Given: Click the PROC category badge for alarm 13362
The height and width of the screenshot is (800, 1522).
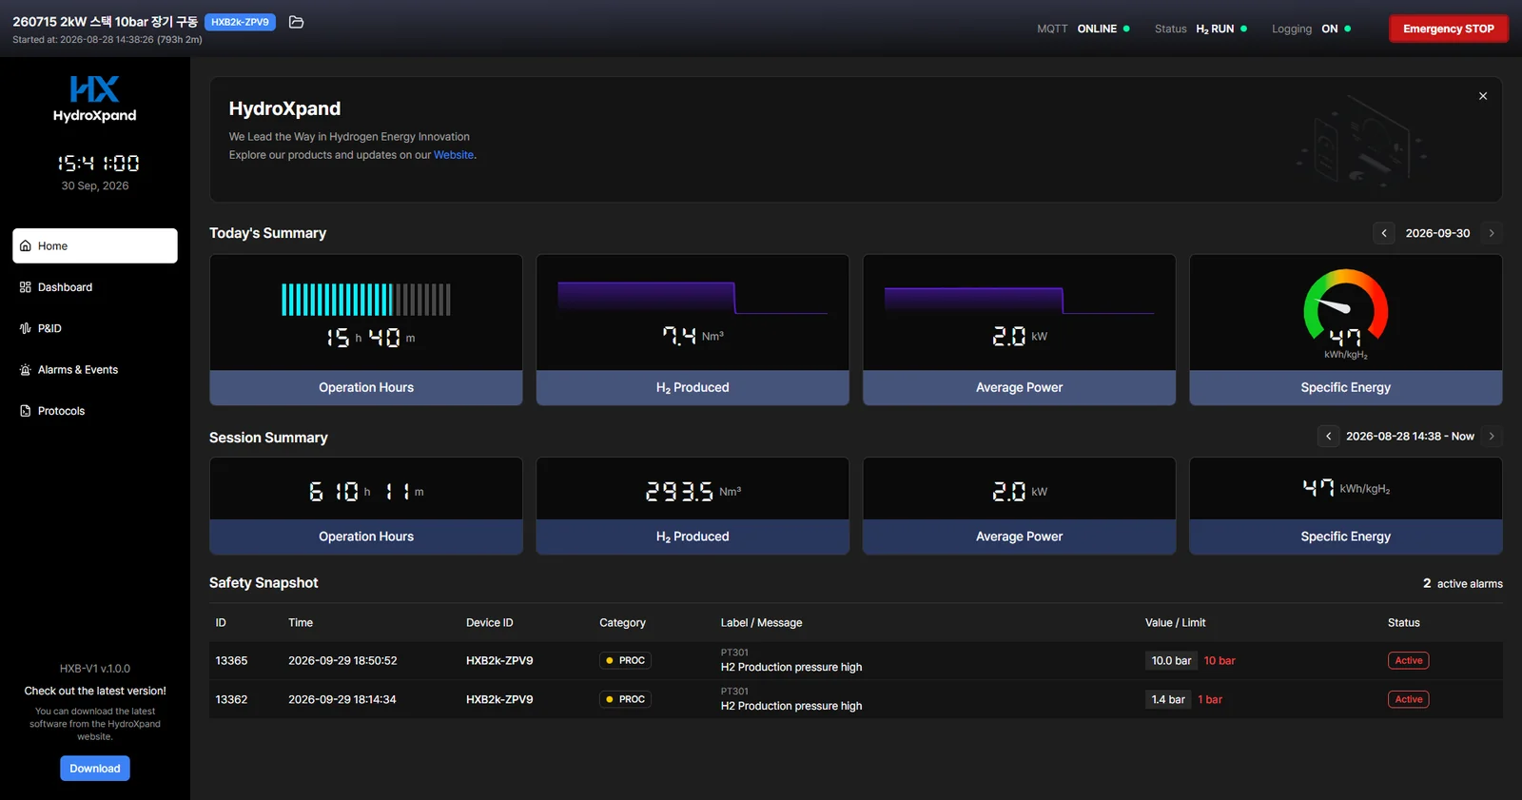Looking at the screenshot, I should coord(625,699).
